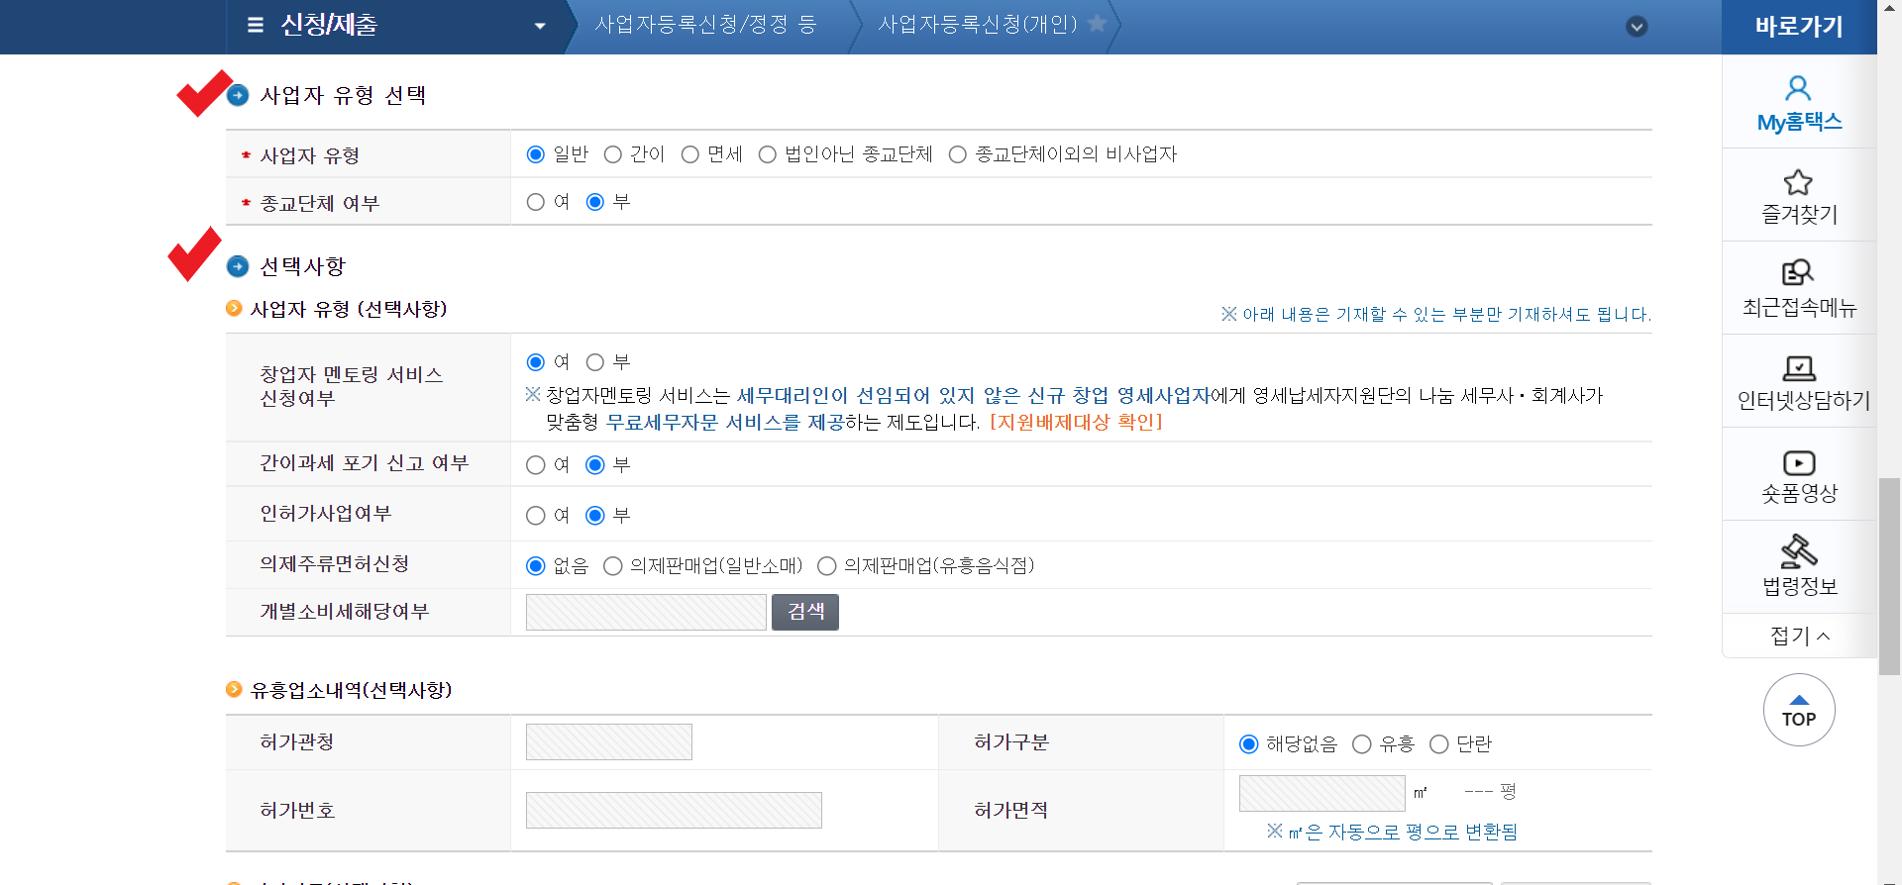The width and height of the screenshot is (1902, 885).
Task: Choose 여 for 종교단체 여부
Action: pyautogui.click(x=536, y=202)
